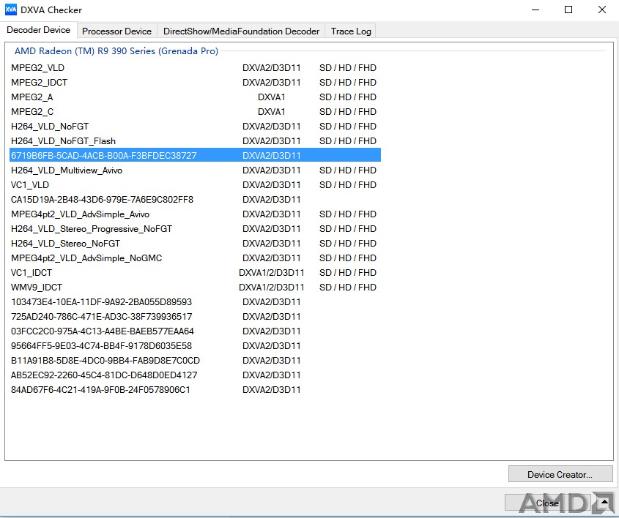Select the MPEG2_VLD decoder row
Screen dimensions: 619x518
coord(195,68)
